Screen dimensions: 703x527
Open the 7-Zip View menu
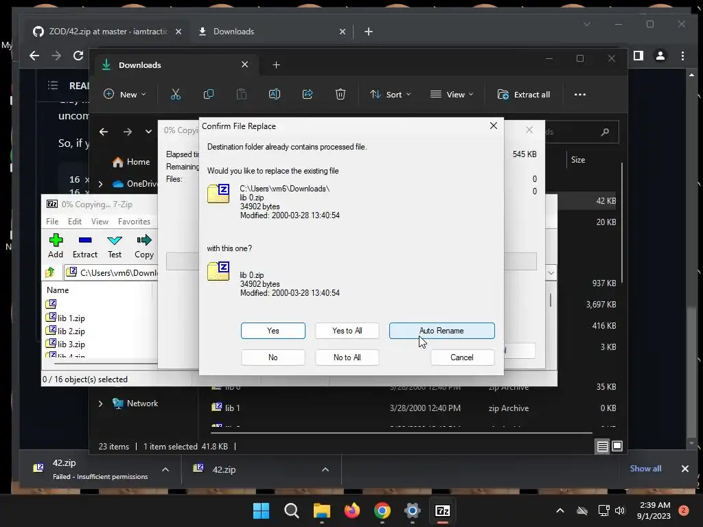(x=100, y=222)
